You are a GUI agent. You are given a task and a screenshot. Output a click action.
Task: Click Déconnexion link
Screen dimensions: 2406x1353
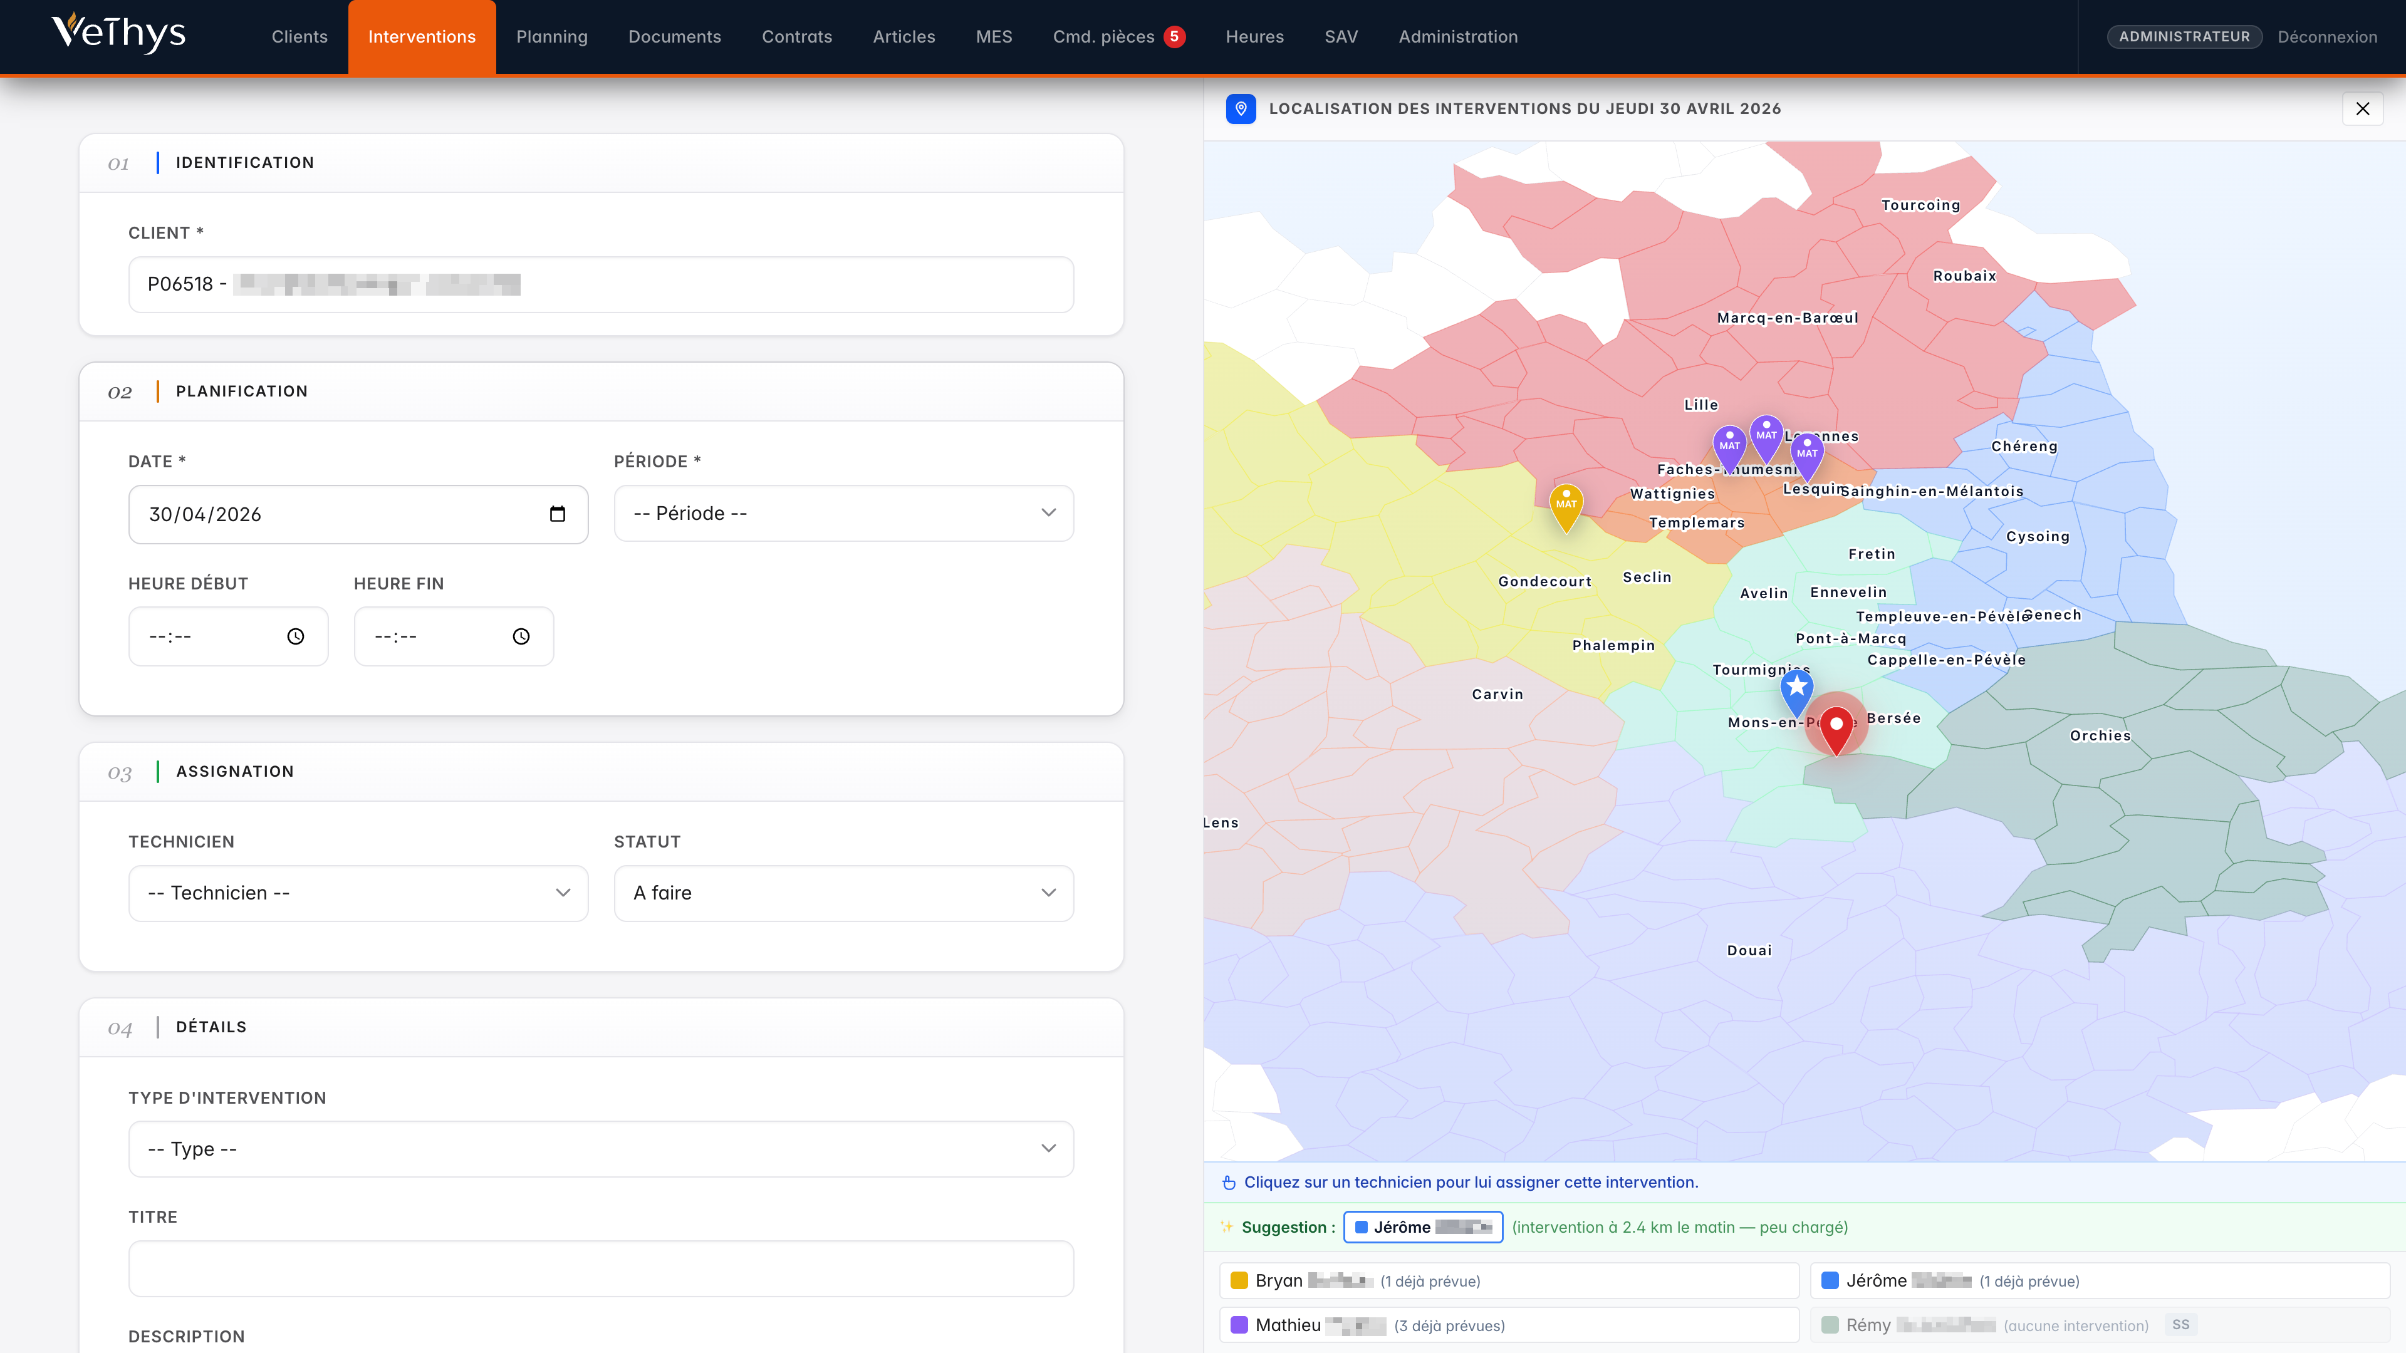(2326, 38)
